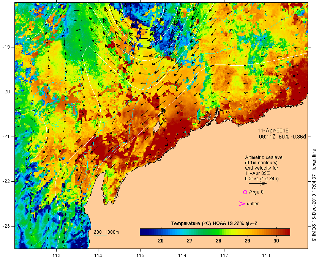Click the latitude label -23
Image resolution: width=319 pixels, height=258 pixels.
[6, 226]
